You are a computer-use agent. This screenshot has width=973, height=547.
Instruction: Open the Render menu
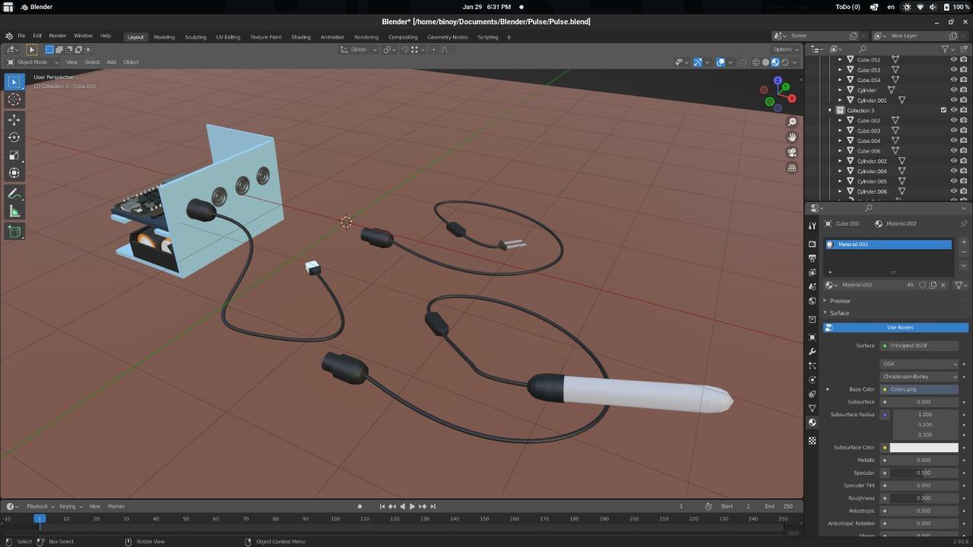click(57, 36)
